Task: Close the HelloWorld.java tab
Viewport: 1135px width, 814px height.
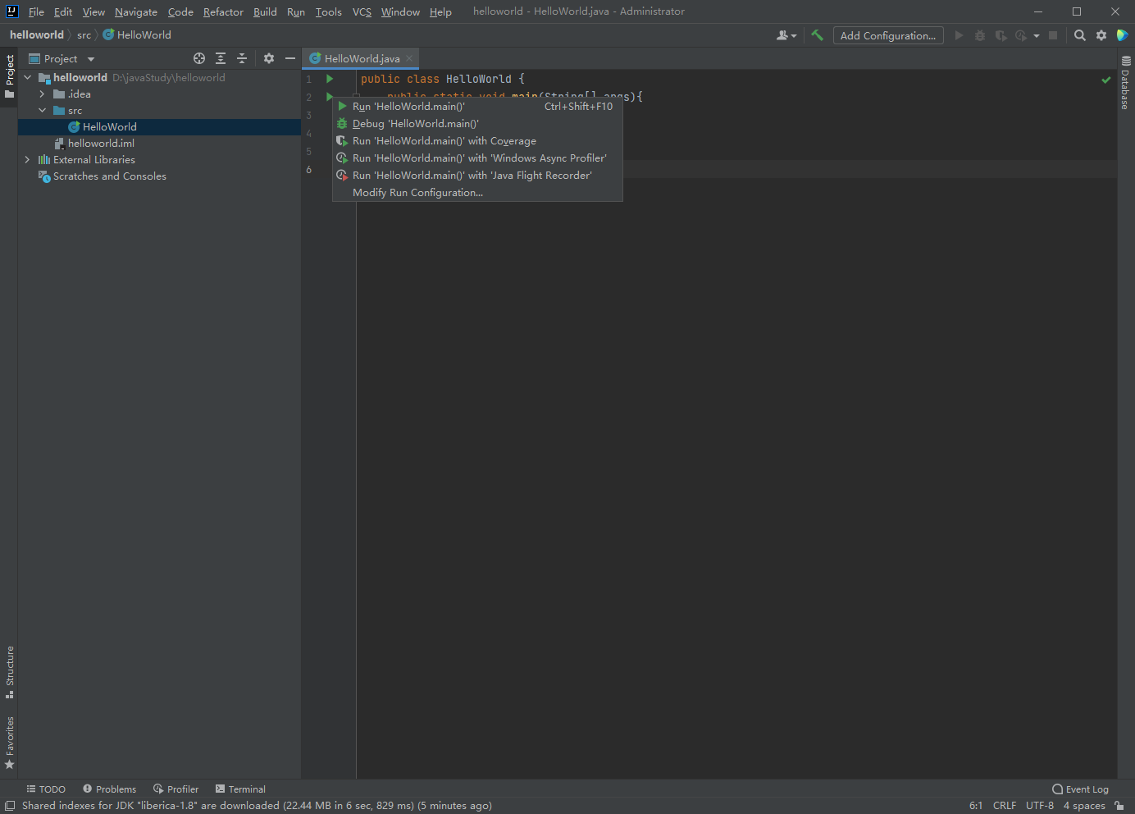Action: pyautogui.click(x=409, y=58)
